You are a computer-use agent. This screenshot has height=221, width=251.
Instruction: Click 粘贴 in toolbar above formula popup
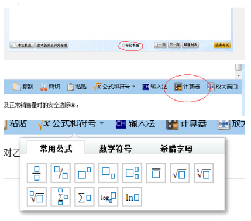click(15, 124)
